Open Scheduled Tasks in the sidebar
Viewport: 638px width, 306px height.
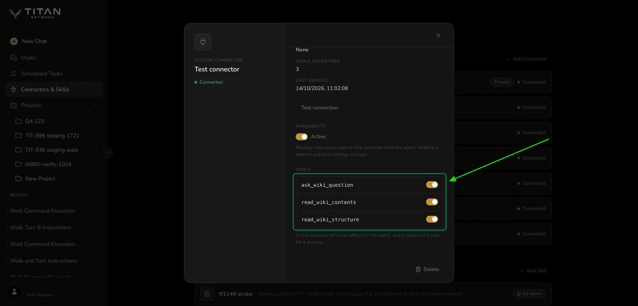click(x=54, y=74)
